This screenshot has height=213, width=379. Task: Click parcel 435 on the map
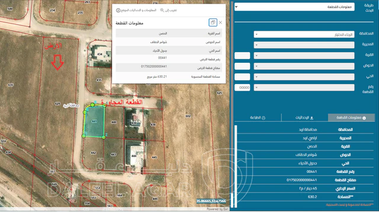click(x=99, y=80)
